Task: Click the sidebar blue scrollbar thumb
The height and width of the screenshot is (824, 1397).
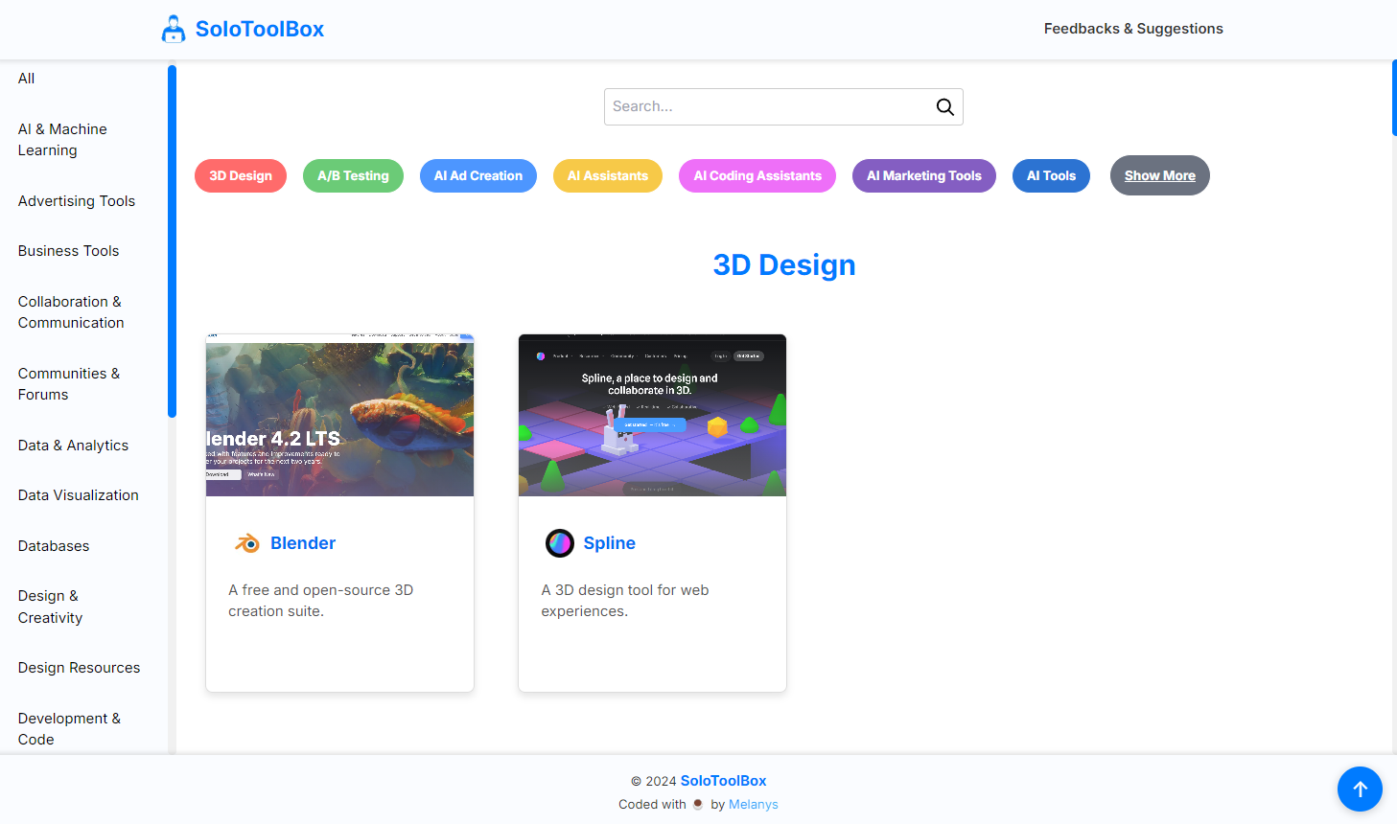Action: [172, 241]
